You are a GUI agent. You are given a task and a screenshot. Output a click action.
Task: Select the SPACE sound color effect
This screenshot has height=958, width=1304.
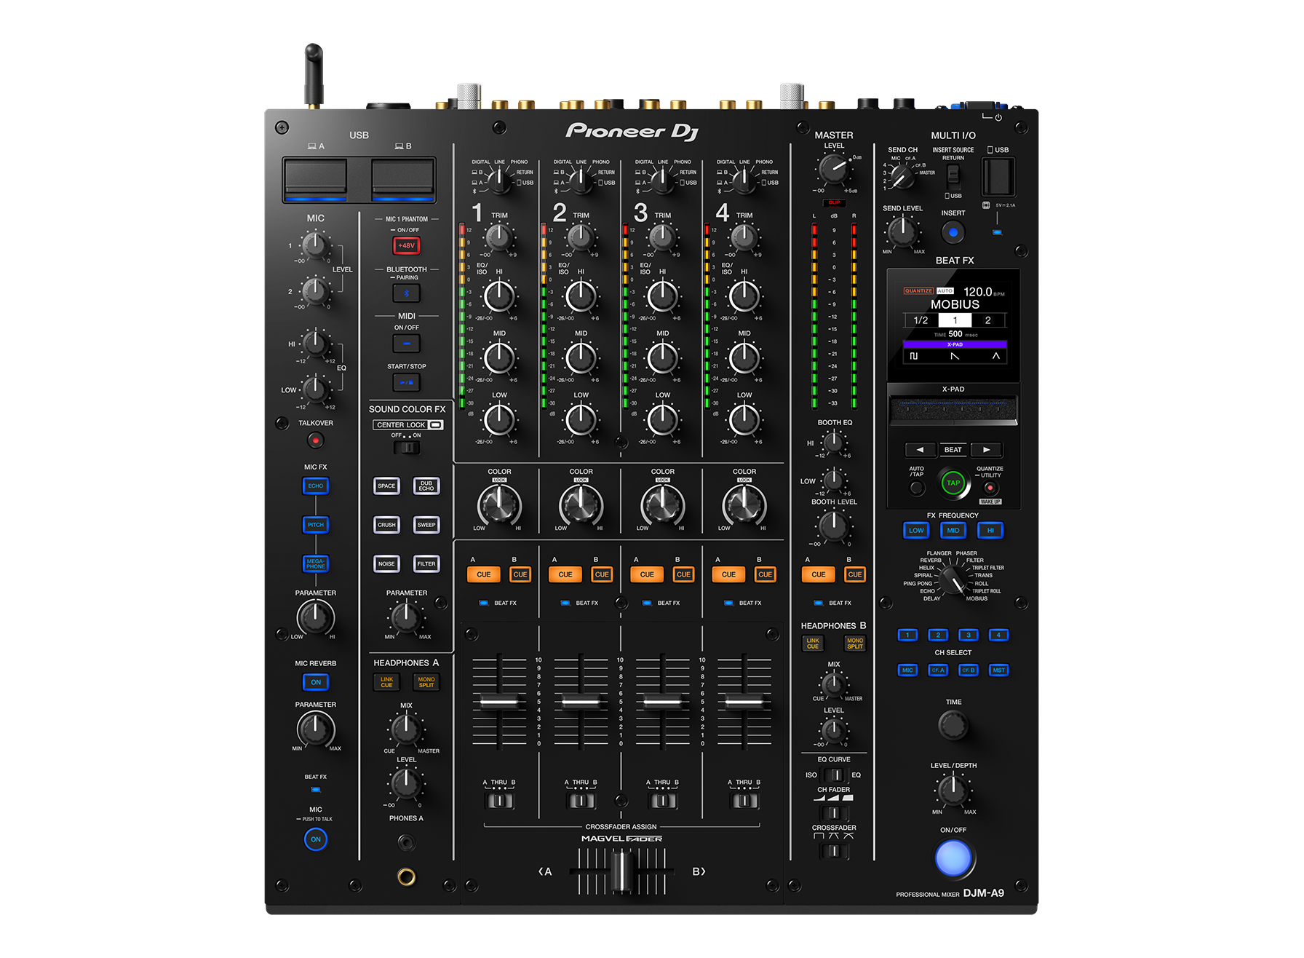tap(386, 486)
